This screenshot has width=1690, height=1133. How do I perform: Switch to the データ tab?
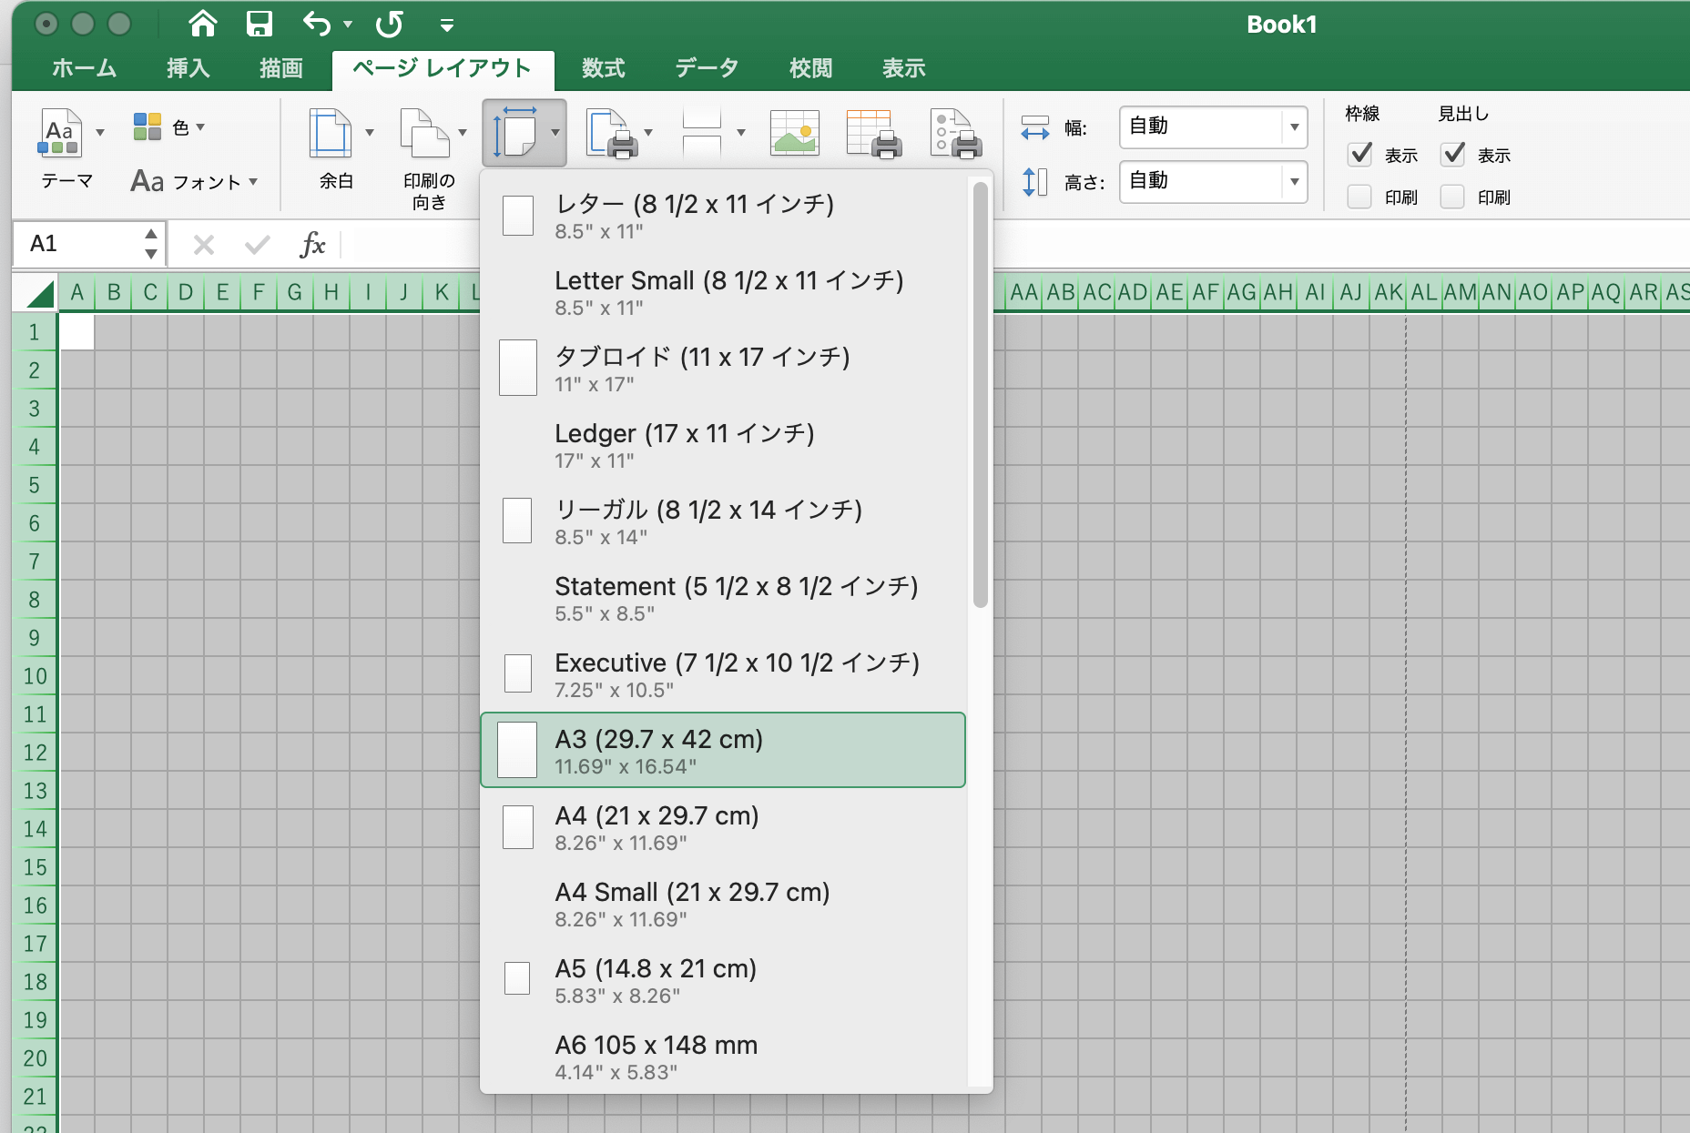[x=707, y=68]
